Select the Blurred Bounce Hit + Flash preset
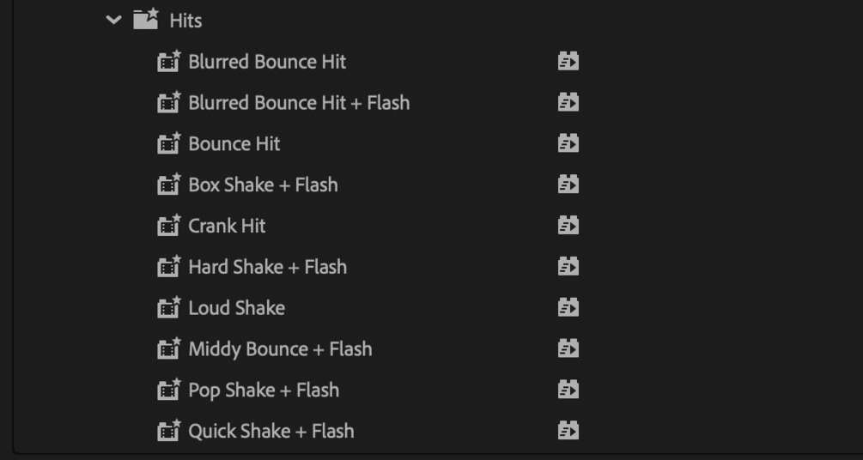 [x=299, y=103]
